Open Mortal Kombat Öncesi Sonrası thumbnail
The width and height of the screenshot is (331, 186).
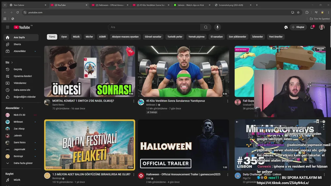pyautogui.click(x=89, y=71)
